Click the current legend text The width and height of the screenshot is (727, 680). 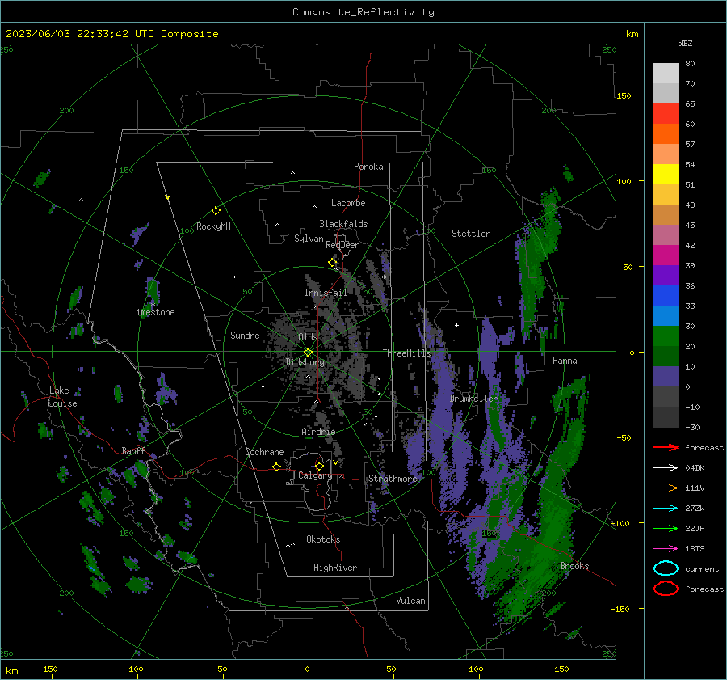[x=702, y=568]
